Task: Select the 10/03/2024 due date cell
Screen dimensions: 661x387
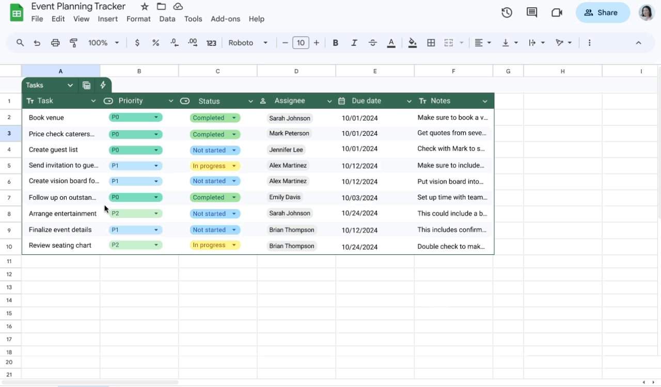Action: (x=375, y=198)
